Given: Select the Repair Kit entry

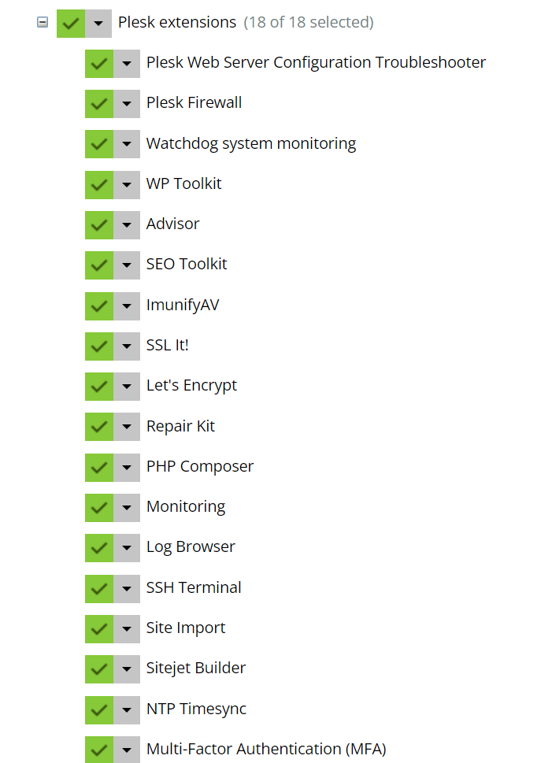Looking at the screenshot, I should (x=180, y=427).
